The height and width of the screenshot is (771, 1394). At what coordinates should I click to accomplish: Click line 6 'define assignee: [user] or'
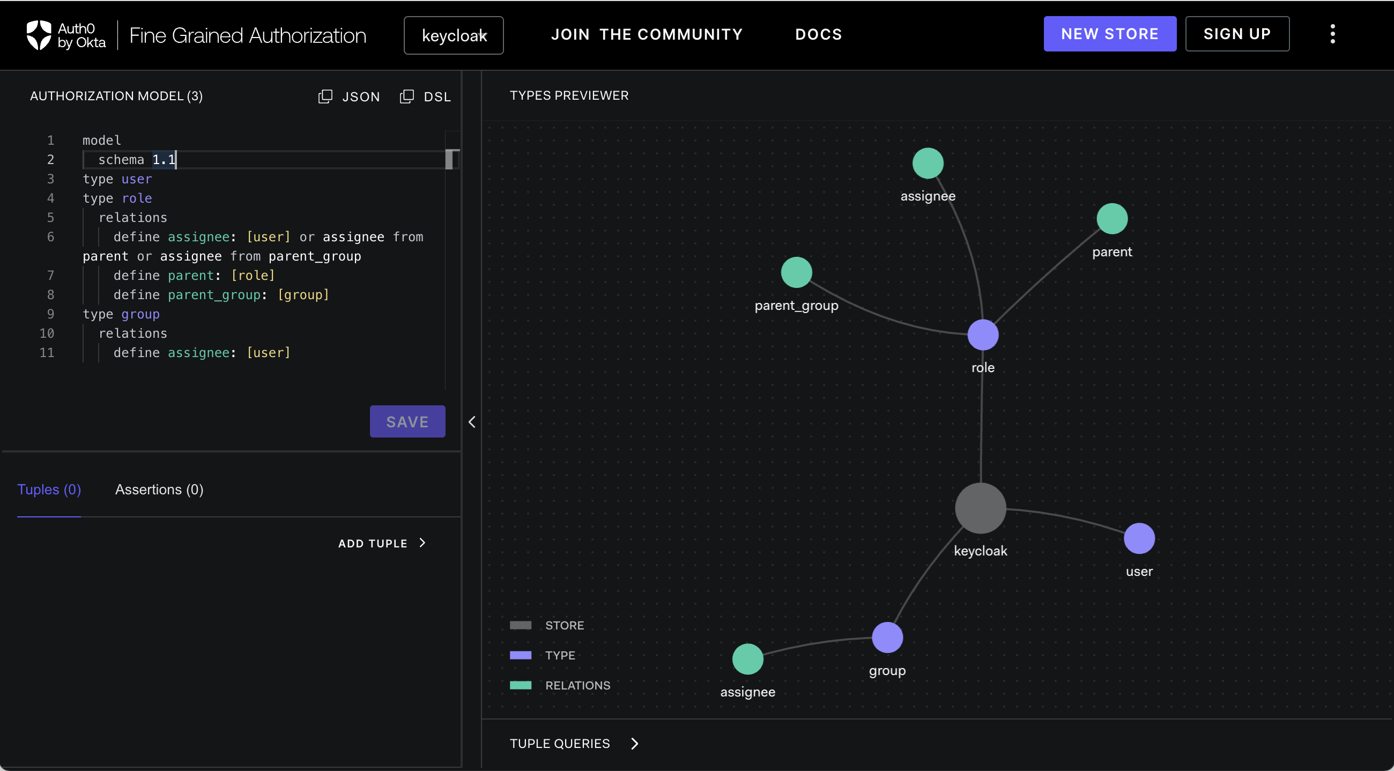coord(214,237)
